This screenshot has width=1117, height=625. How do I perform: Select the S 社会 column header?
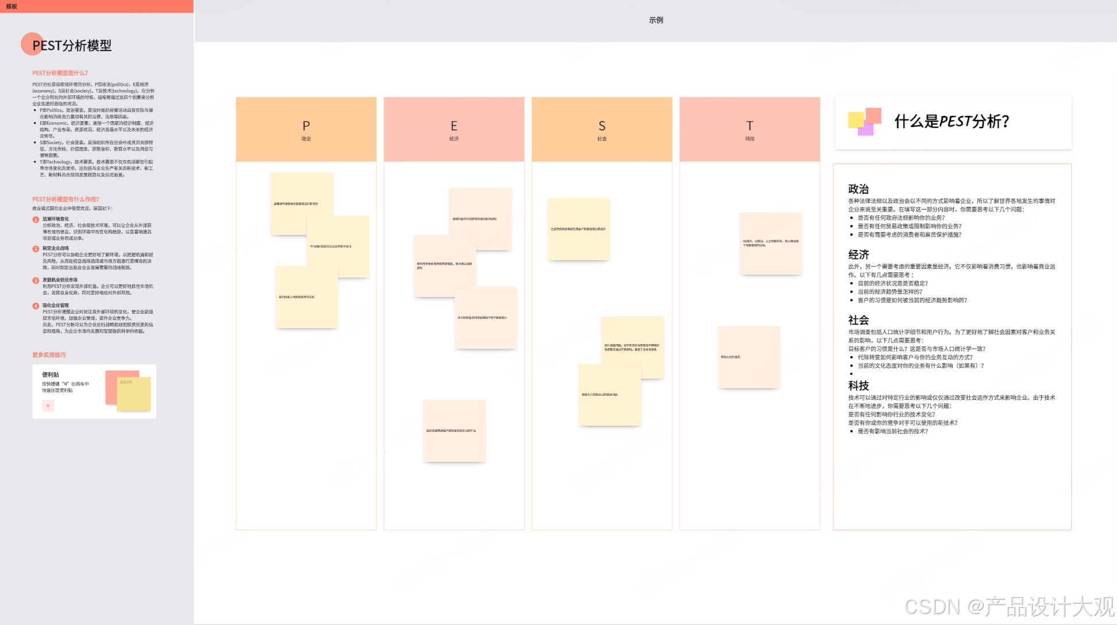602,129
